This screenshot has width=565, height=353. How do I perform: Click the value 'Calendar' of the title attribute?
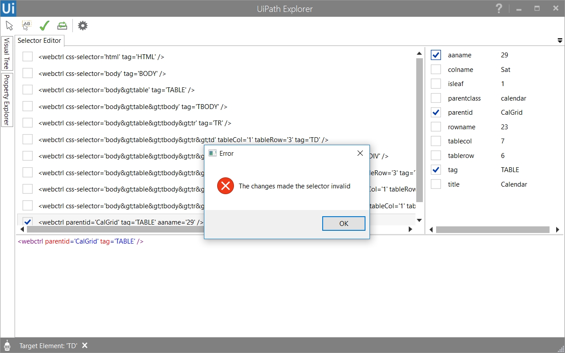[x=514, y=184]
